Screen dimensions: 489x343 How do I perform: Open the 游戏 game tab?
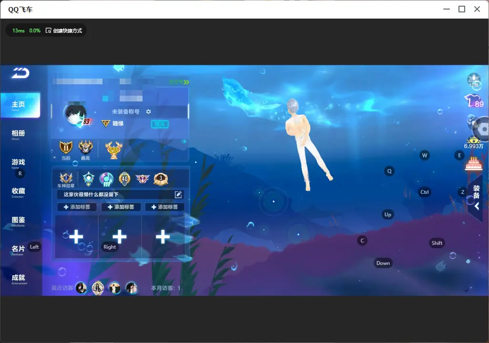(18, 163)
